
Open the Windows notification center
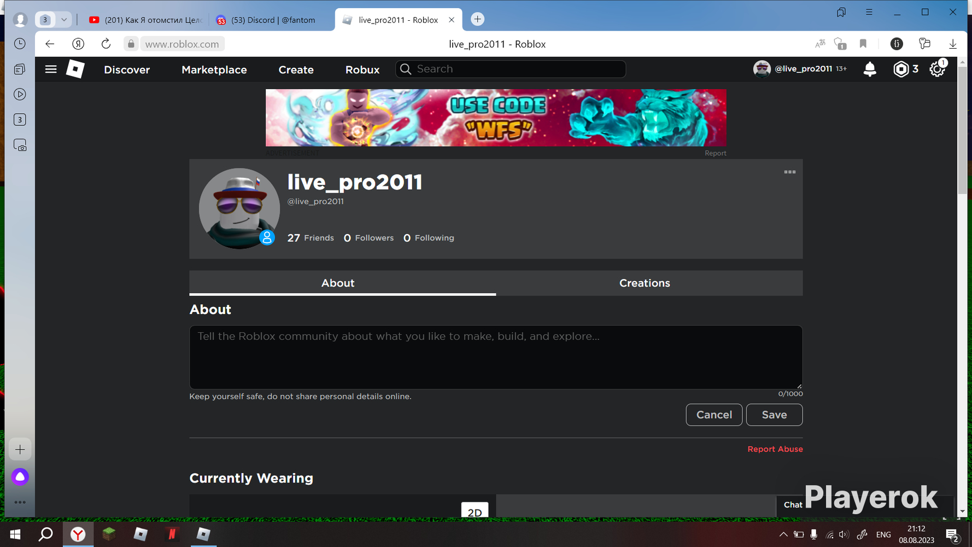(x=952, y=535)
